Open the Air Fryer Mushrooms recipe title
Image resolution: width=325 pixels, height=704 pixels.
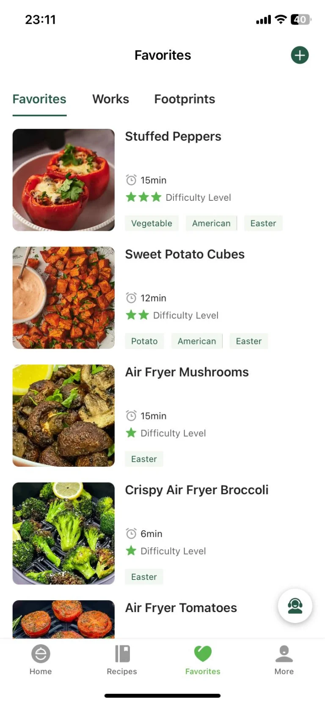[x=187, y=372]
